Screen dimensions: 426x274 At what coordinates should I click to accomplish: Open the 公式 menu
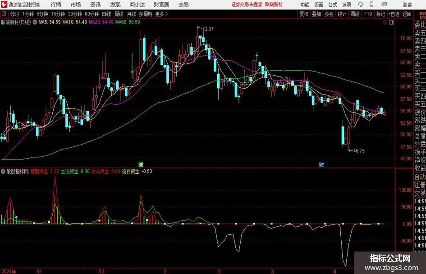point(332,4)
